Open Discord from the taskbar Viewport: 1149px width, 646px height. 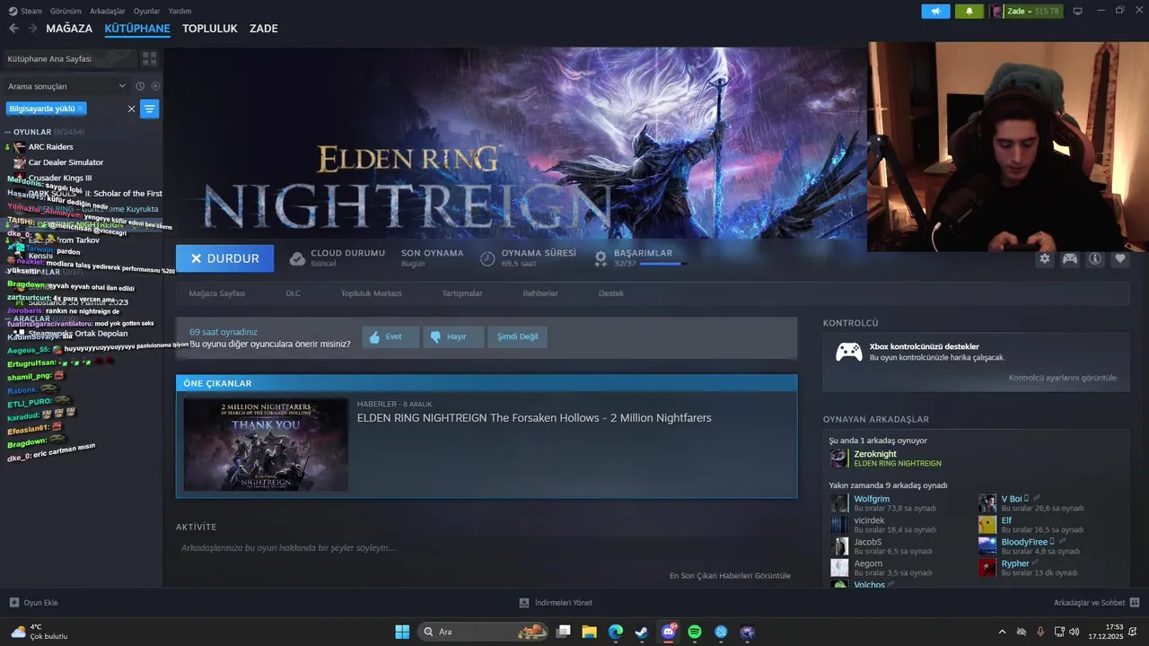[x=668, y=632]
